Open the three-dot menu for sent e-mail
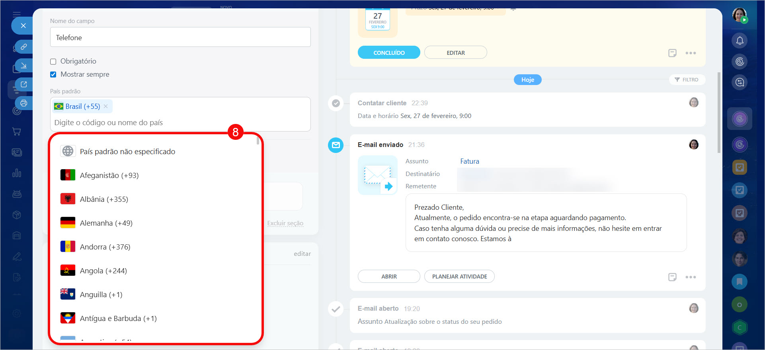Viewport: 765px width, 350px height. 691,277
